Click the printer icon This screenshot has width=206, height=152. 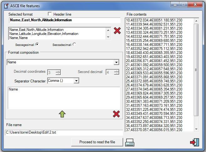point(130,142)
